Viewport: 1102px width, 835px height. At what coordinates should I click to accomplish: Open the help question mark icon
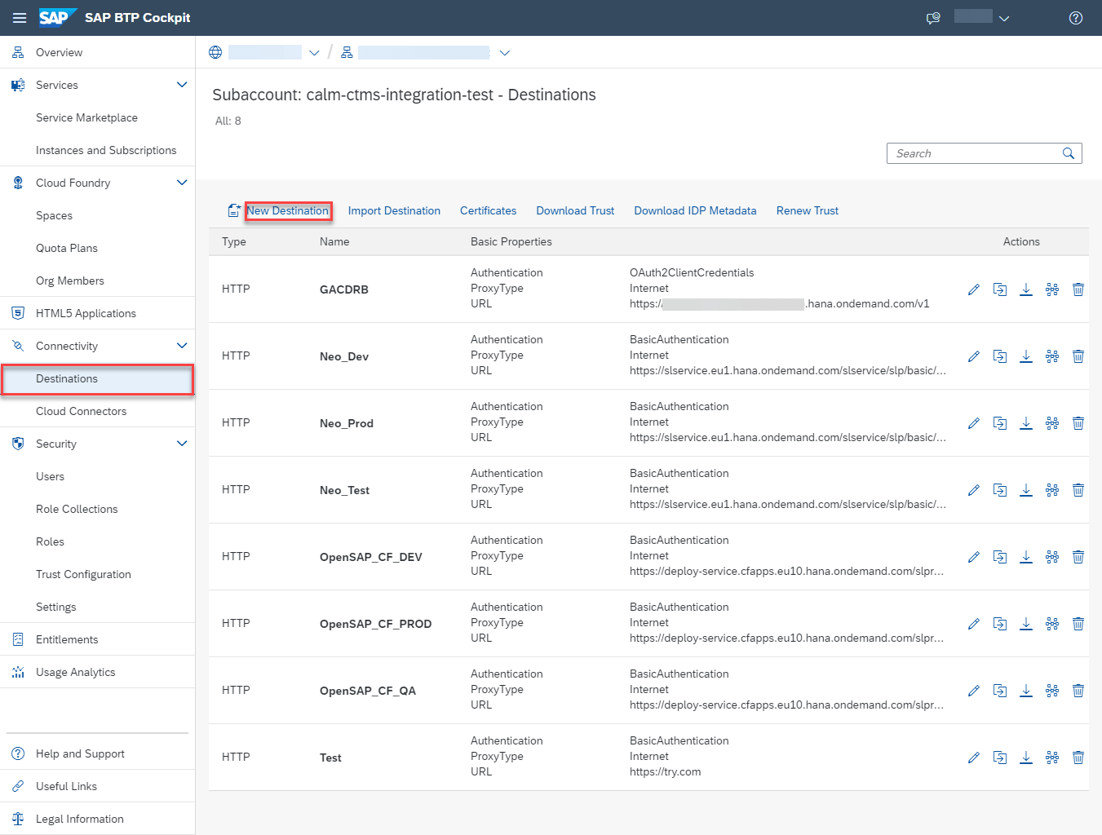click(x=1076, y=18)
